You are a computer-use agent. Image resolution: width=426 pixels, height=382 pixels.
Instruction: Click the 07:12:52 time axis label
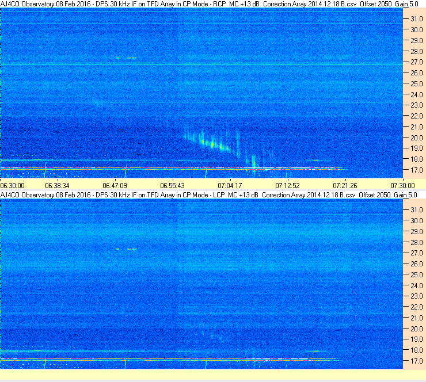tap(287, 186)
